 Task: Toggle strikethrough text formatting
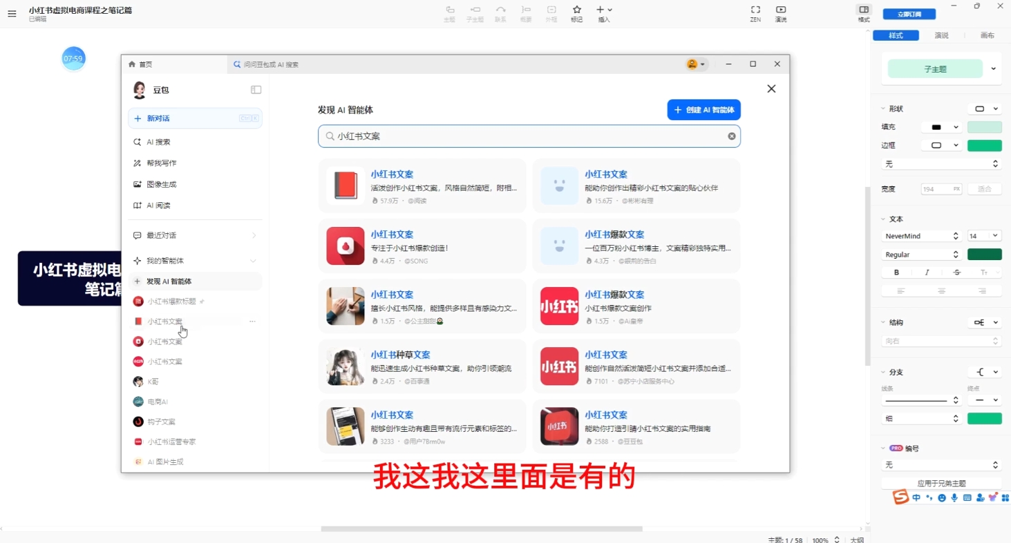click(x=957, y=273)
